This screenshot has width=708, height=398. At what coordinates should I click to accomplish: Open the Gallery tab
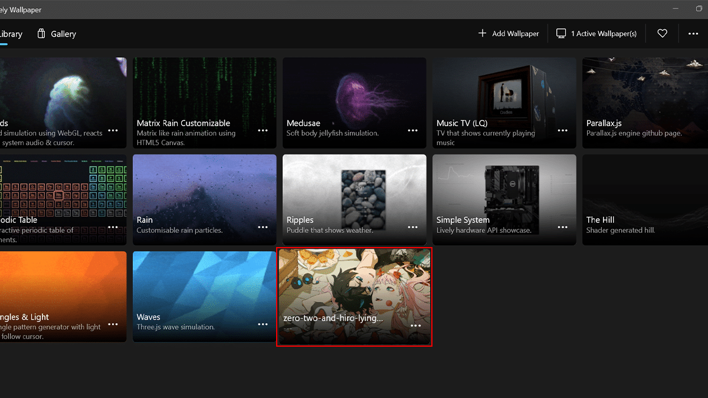pyautogui.click(x=57, y=34)
